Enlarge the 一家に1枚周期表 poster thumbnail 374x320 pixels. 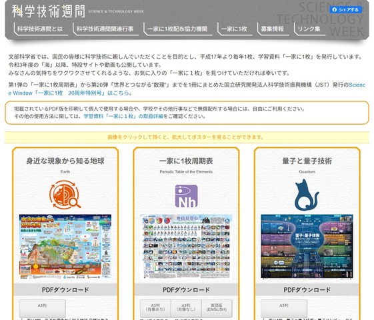coord(186,247)
